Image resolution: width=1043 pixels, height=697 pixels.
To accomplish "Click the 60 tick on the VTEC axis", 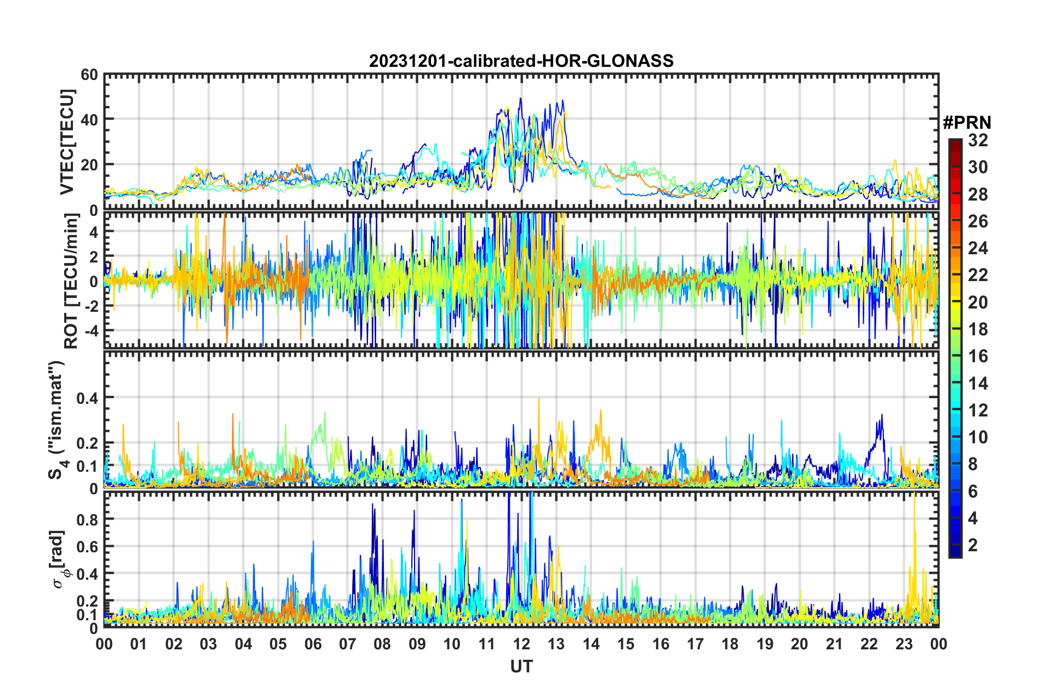I will pyautogui.click(x=89, y=75).
